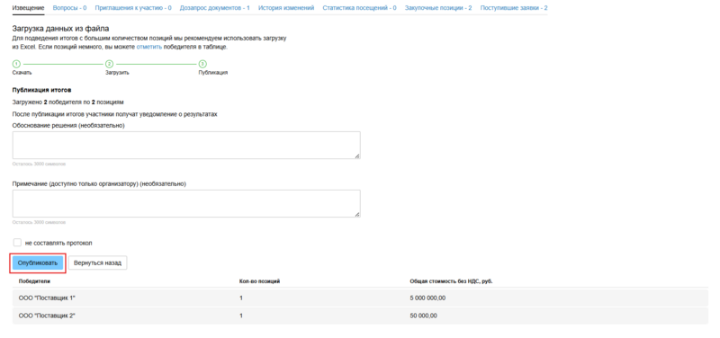Tick the не составлять протокол checkbox

pos(17,243)
